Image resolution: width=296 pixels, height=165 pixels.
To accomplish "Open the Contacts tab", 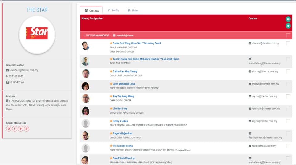I will coord(92,10).
